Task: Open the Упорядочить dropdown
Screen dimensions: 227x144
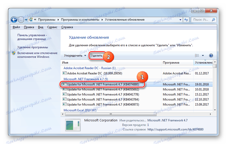Action: point(75,56)
